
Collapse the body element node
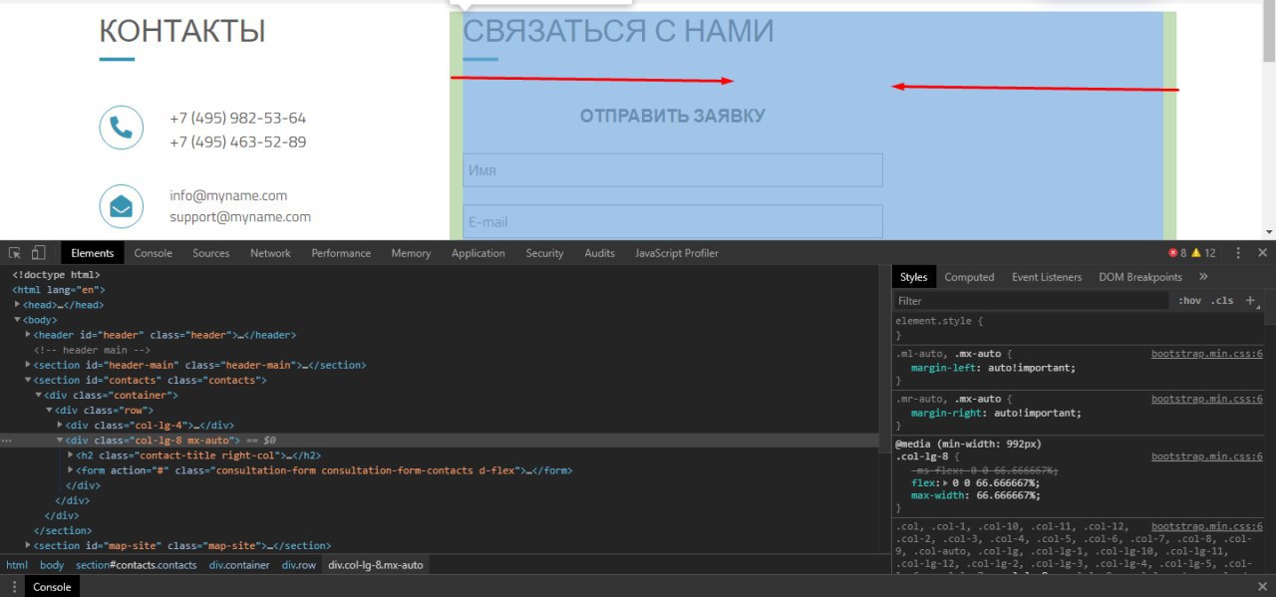coord(18,320)
